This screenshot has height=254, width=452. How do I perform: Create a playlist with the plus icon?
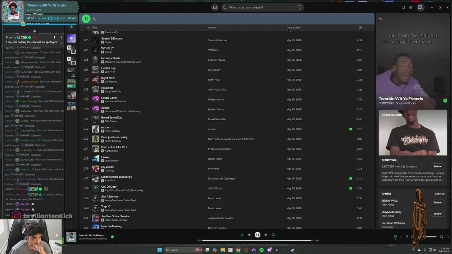71,27
